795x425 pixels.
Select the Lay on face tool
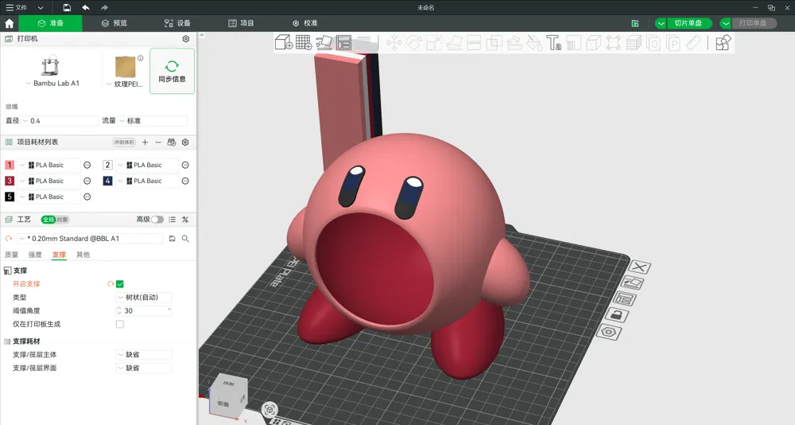tap(454, 43)
